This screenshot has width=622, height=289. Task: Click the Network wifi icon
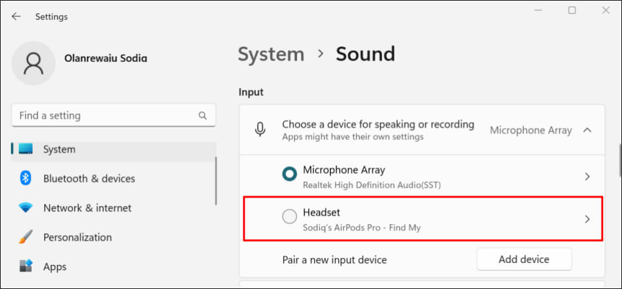pos(26,208)
